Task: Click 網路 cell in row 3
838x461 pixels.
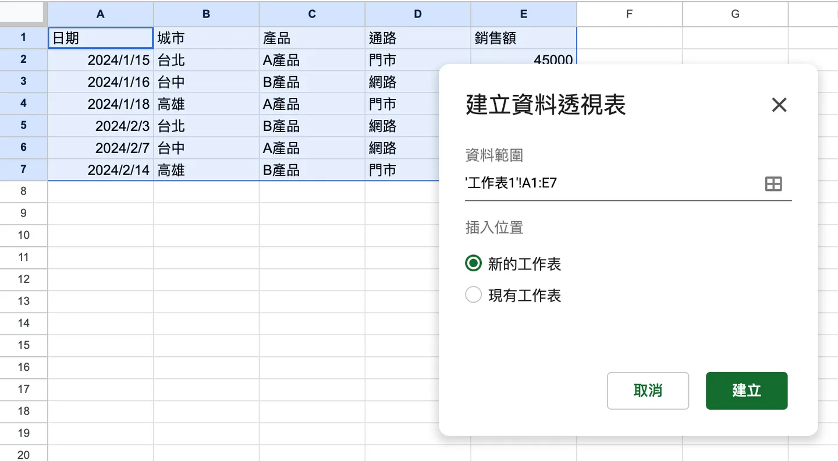Action: coord(403,82)
